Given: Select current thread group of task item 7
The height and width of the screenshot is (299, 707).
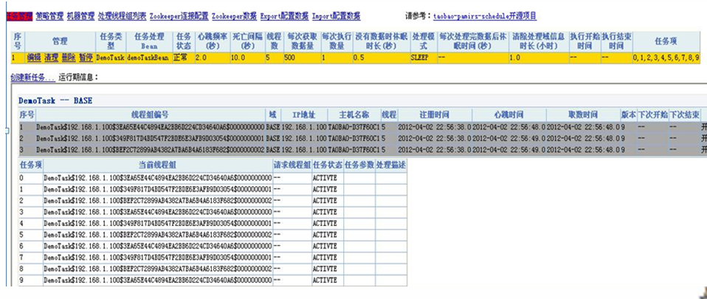Looking at the screenshot, I should tap(158, 257).
